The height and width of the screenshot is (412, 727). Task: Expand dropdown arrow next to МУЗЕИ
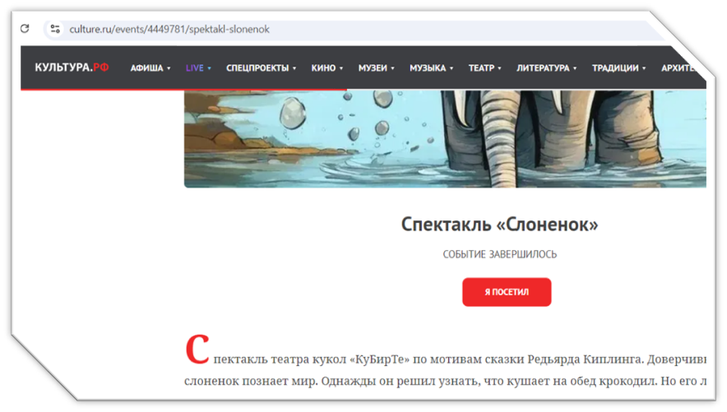tap(393, 68)
